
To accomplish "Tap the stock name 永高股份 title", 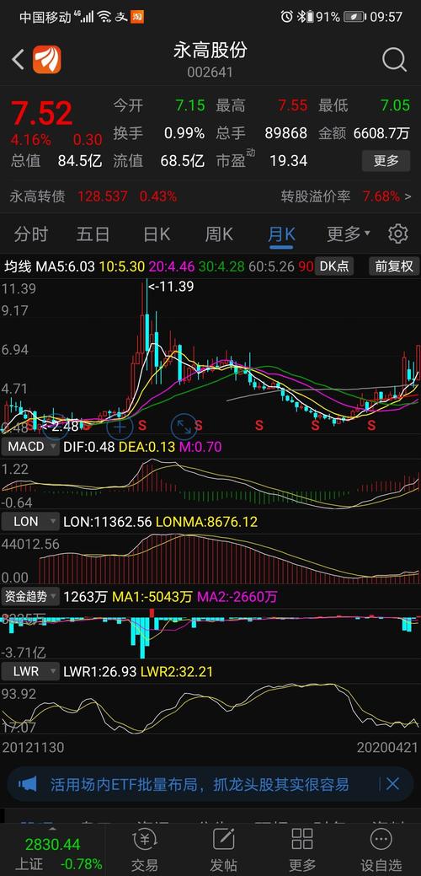I will point(210,51).
